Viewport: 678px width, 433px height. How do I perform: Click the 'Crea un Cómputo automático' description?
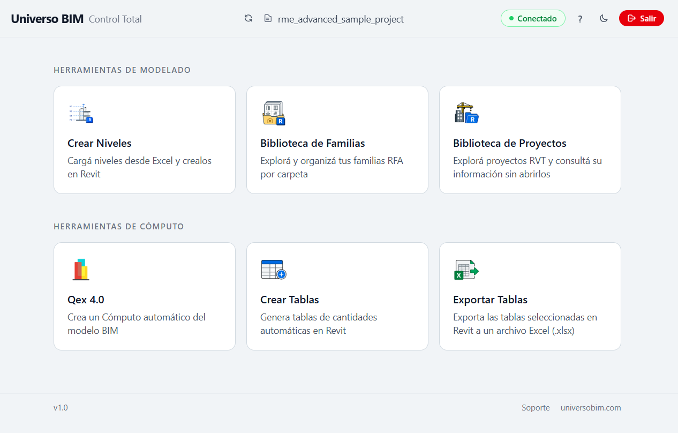tap(137, 324)
